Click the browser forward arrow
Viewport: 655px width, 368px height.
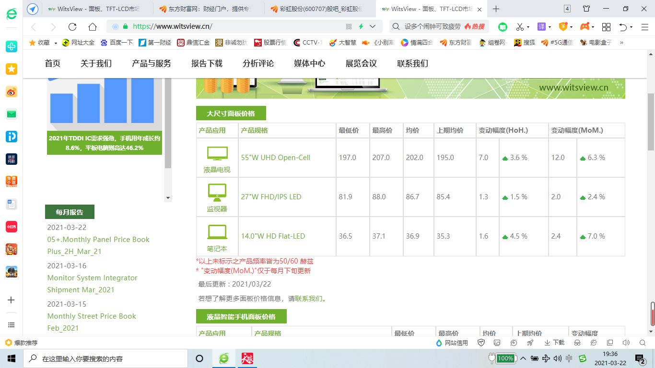[53, 27]
